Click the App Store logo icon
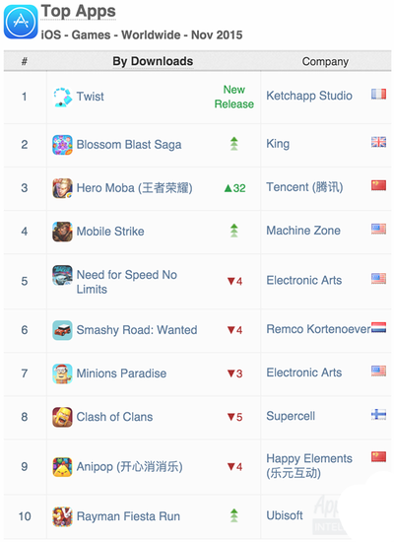This screenshot has height=542, width=394. (21, 22)
